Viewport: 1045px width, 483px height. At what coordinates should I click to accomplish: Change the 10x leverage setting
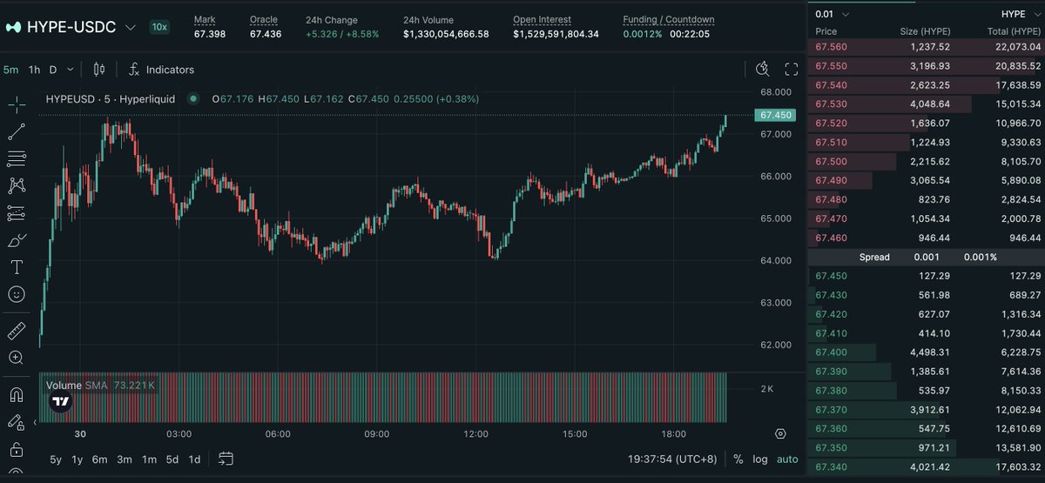pos(159,27)
